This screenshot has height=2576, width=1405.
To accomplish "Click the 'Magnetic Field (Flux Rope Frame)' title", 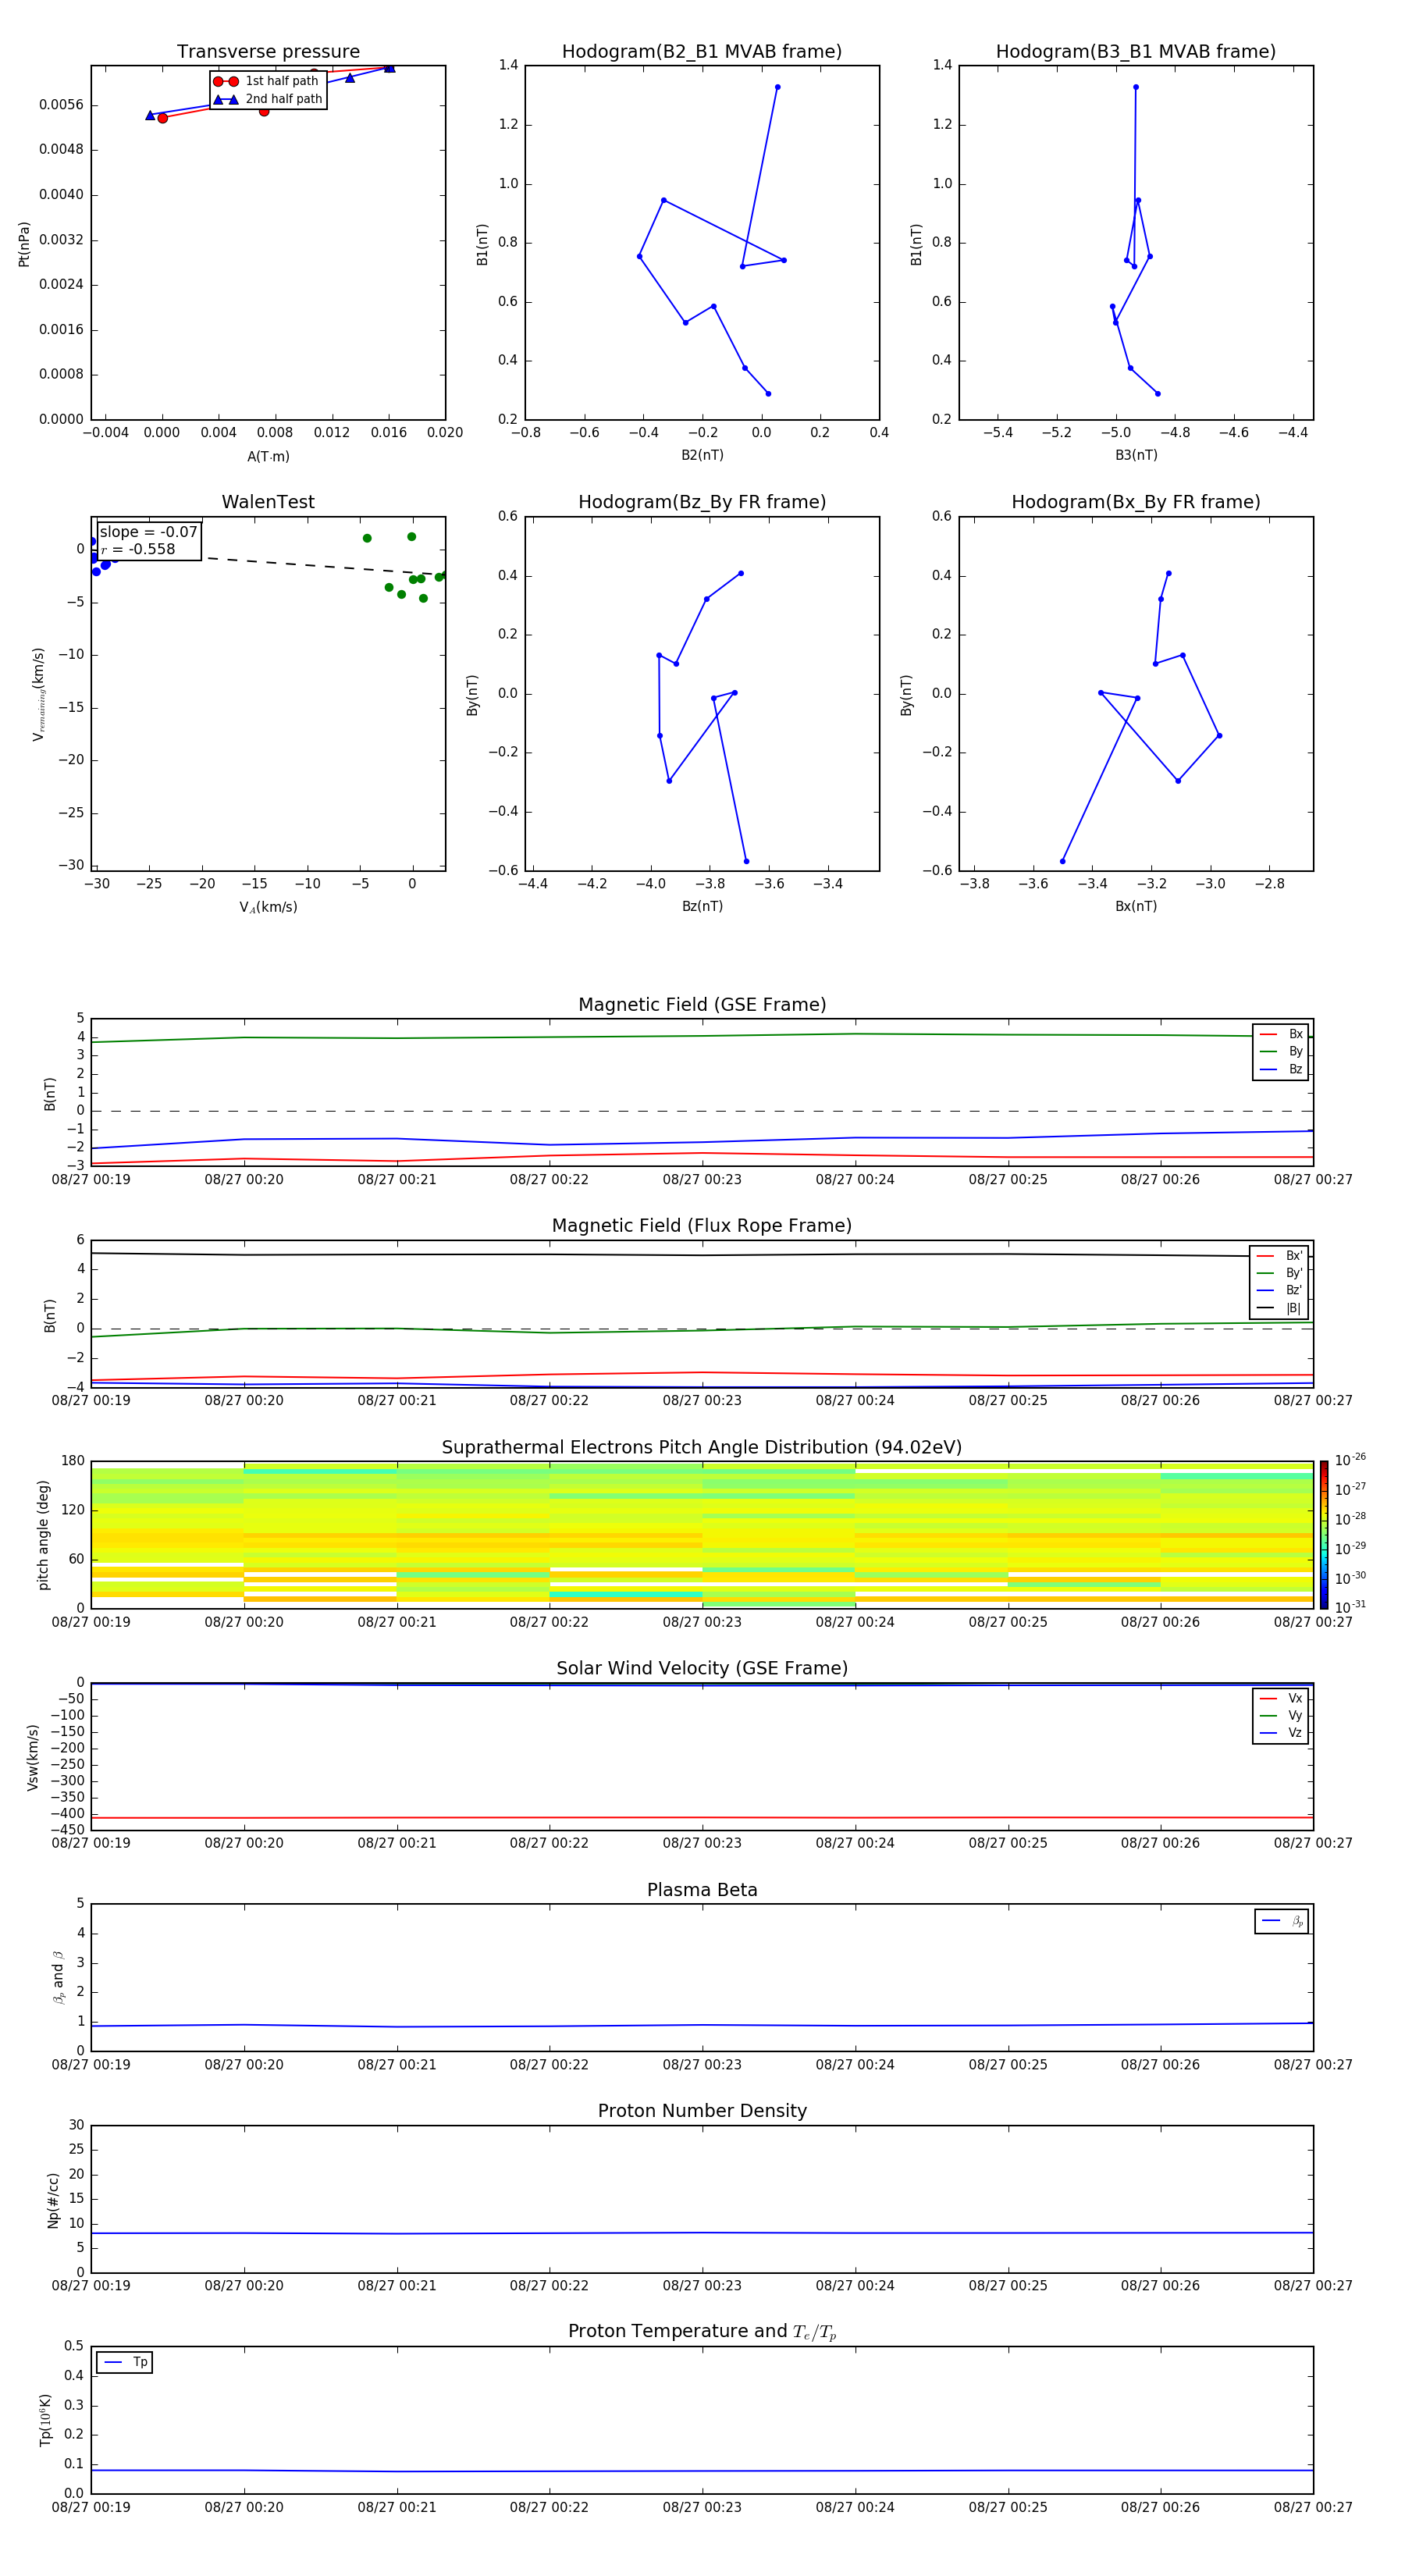I will [x=702, y=1226].
